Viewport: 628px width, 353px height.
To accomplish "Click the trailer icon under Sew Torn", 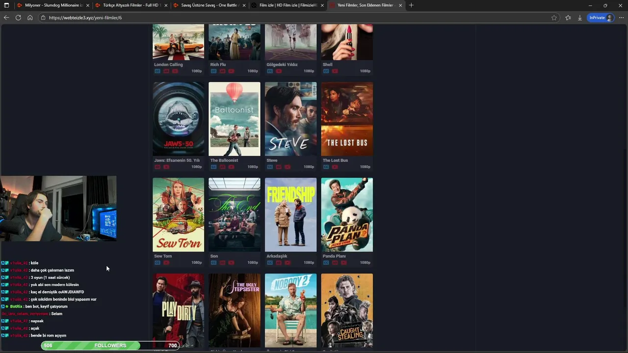I will pyautogui.click(x=166, y=263).
